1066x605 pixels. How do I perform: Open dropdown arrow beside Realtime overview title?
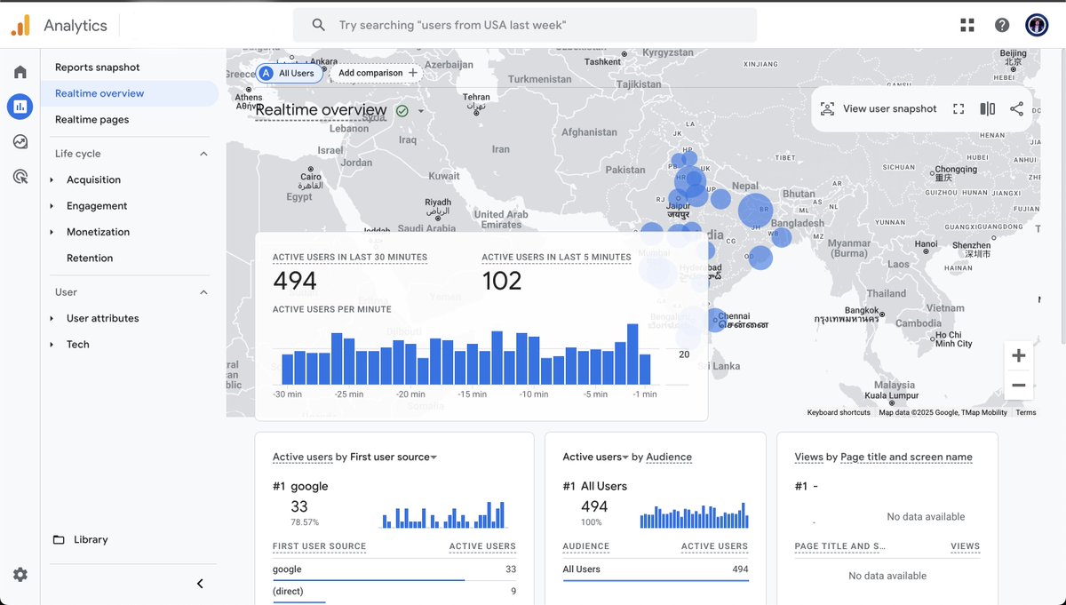(421, 111)
